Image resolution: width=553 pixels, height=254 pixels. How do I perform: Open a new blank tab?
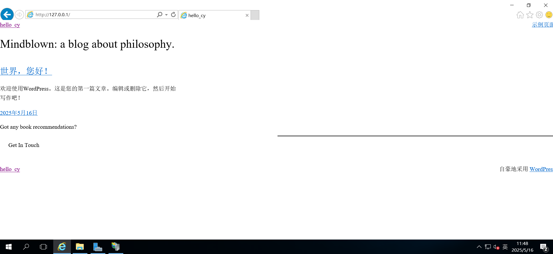click(255, 15)
